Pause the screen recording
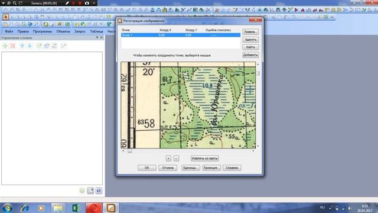Image resolution: width=378 pixels, height=213 pixels. tap(73, 3)
